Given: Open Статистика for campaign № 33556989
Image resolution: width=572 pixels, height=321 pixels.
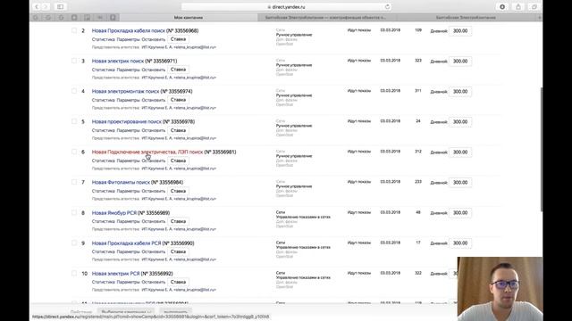Looking at the screenshot, I should click(104, 221).
